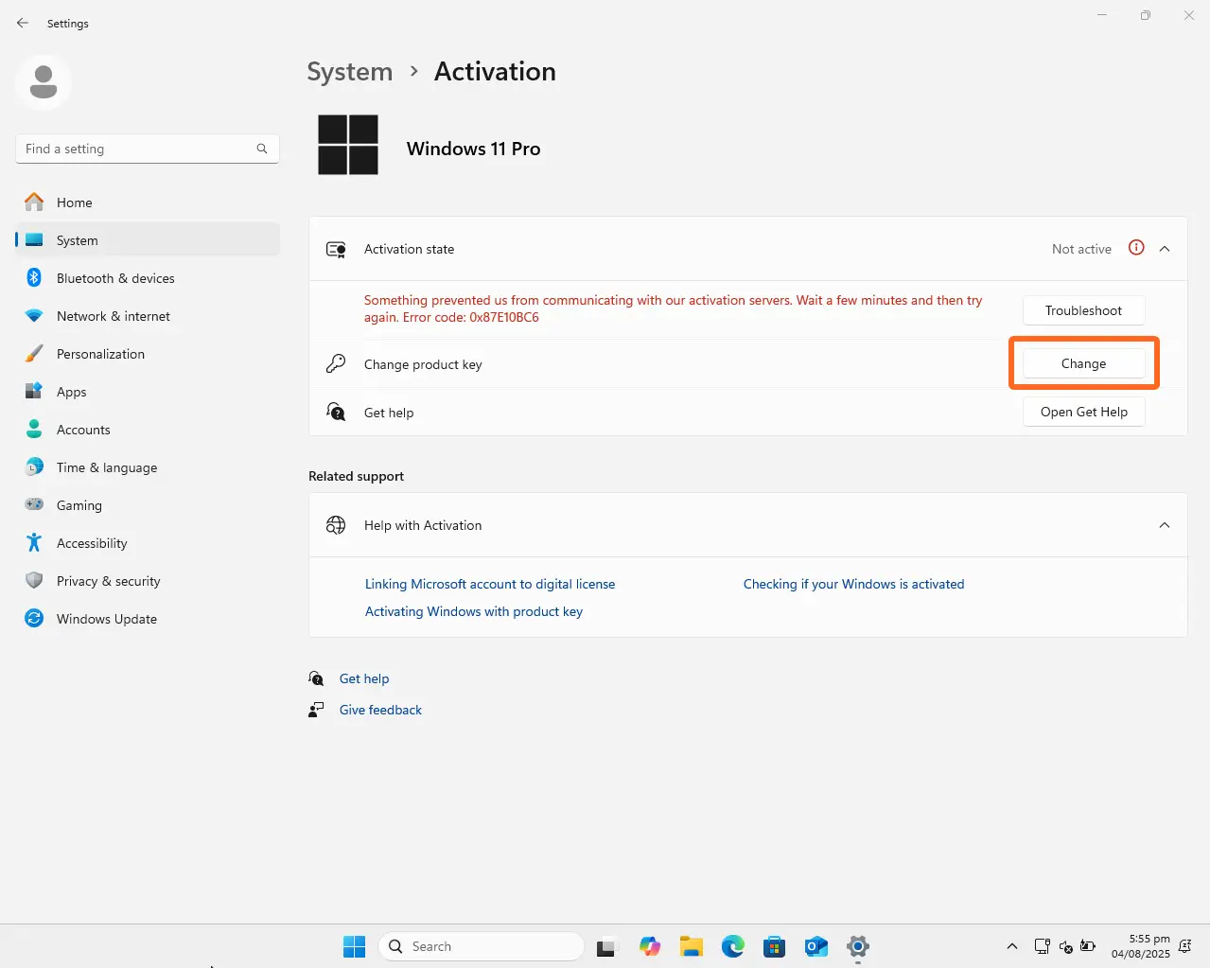
Task: Click the Gaming controller icon
Action: click(34, 505)
